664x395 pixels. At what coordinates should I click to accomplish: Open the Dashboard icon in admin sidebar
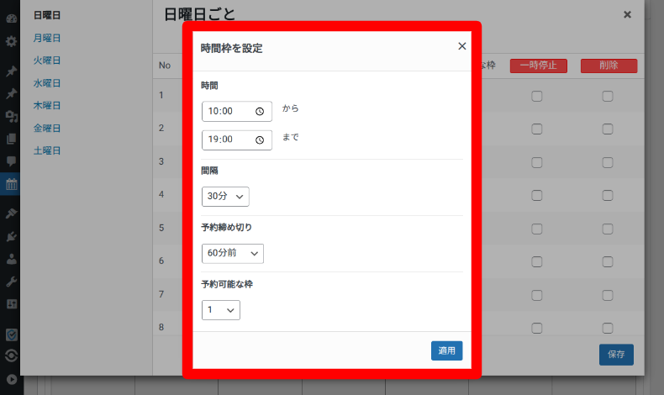click(x=12, y=18)
